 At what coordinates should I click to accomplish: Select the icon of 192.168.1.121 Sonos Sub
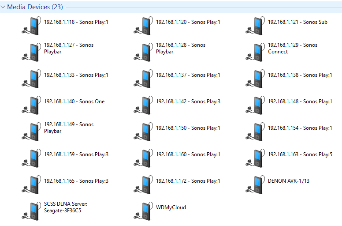[x=255, y=26]
